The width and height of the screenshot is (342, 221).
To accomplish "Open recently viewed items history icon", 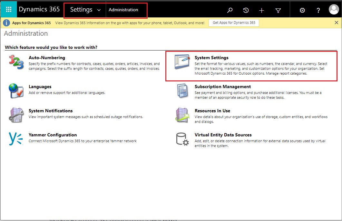I will [246, 10].
